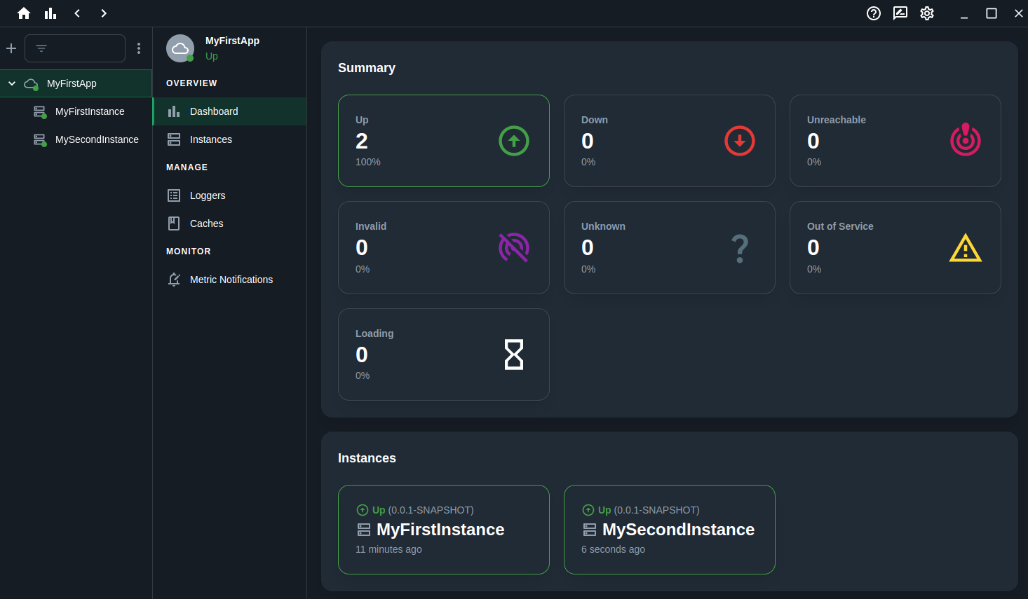Select Dashboard in the Overview menu
Viewport: 1028px width, 599px height.
(x=214, y=111)
